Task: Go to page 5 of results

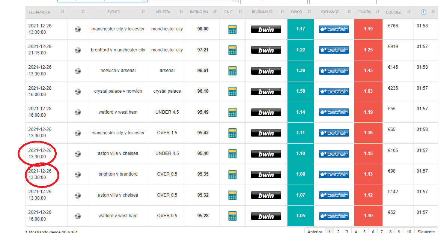Action: coord(364,231)
